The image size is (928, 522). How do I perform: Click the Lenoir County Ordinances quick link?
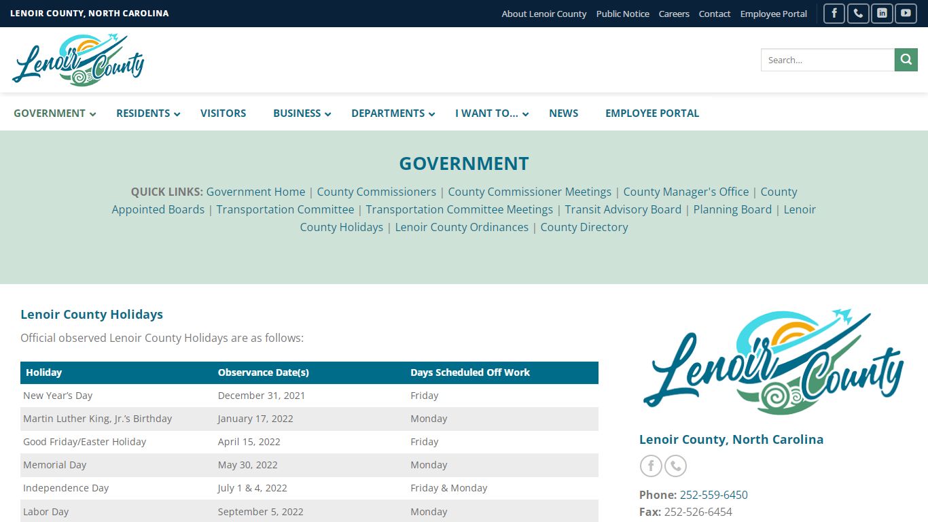click(x=462, y=227)
